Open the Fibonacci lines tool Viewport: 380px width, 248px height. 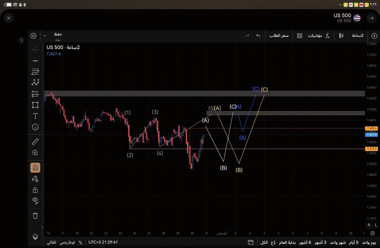coord(35,71)
